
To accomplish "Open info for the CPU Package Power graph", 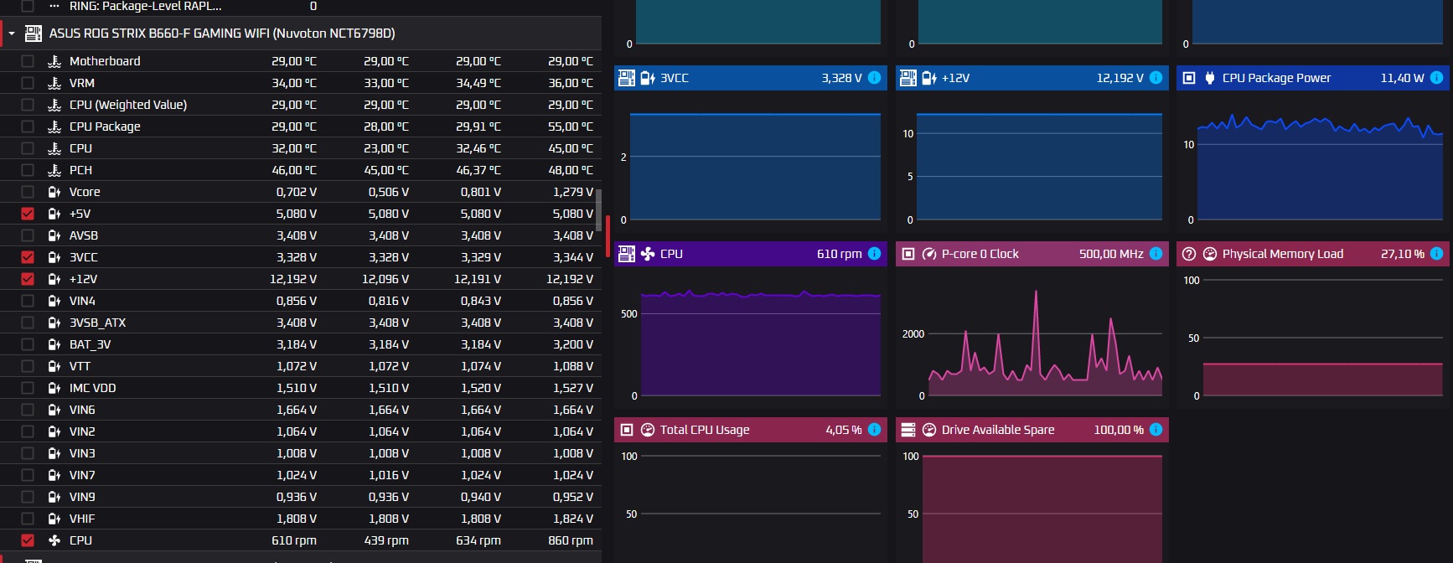I will pyautogui.click(x=1437, y=78).
